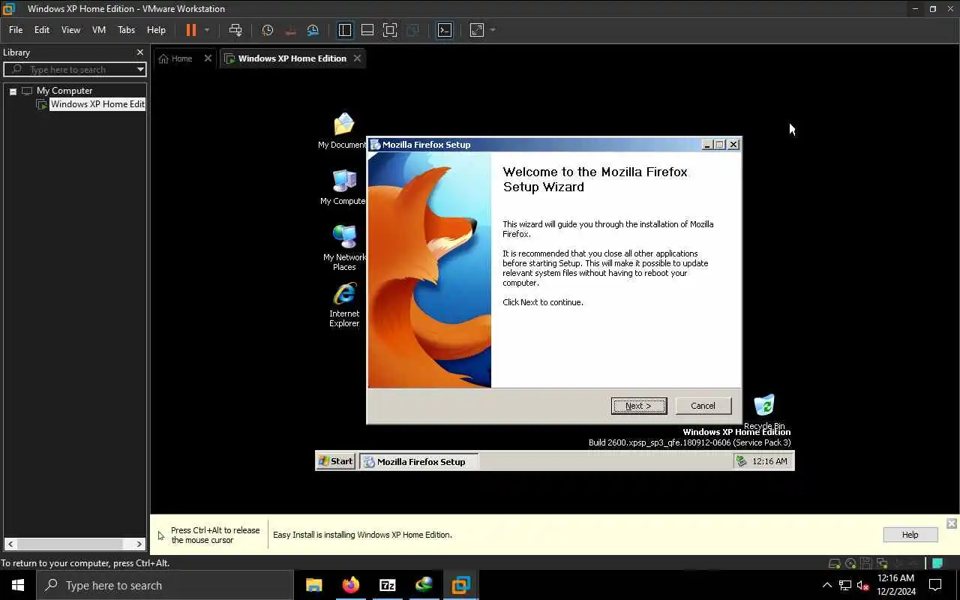The image size is (960, 600).
Task: Open 7-Zip from the host taskbar
Action: pos(387,585)
